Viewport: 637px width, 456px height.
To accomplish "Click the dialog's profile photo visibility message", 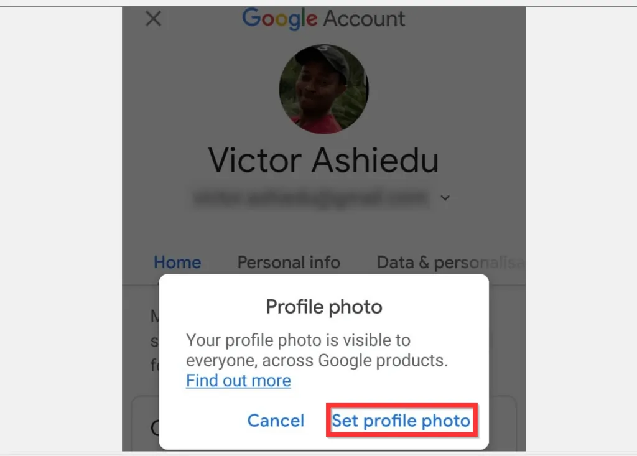I will click(x=317, y=350).
